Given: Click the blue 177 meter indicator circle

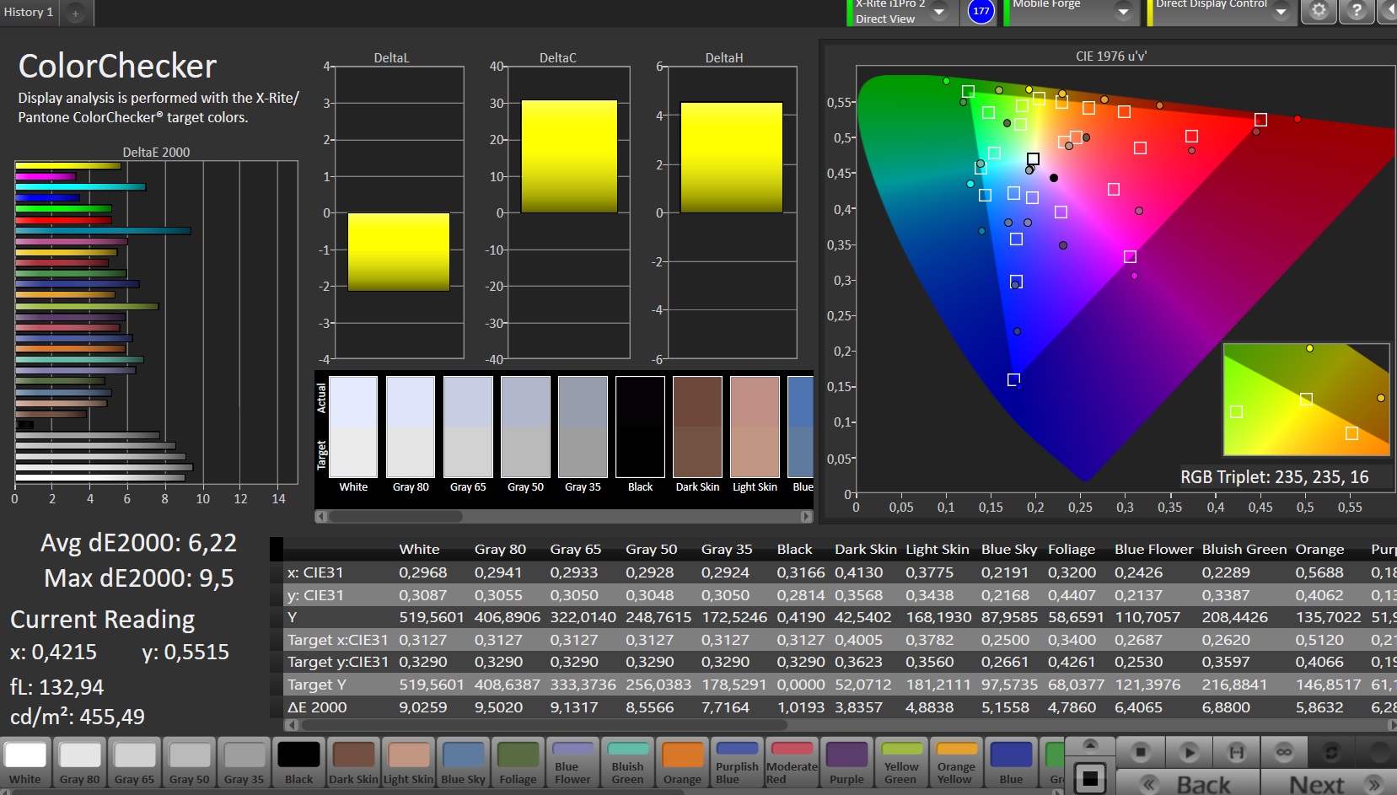Looking at the screenshot, I should pyautogui.click(x=981, y=11).
